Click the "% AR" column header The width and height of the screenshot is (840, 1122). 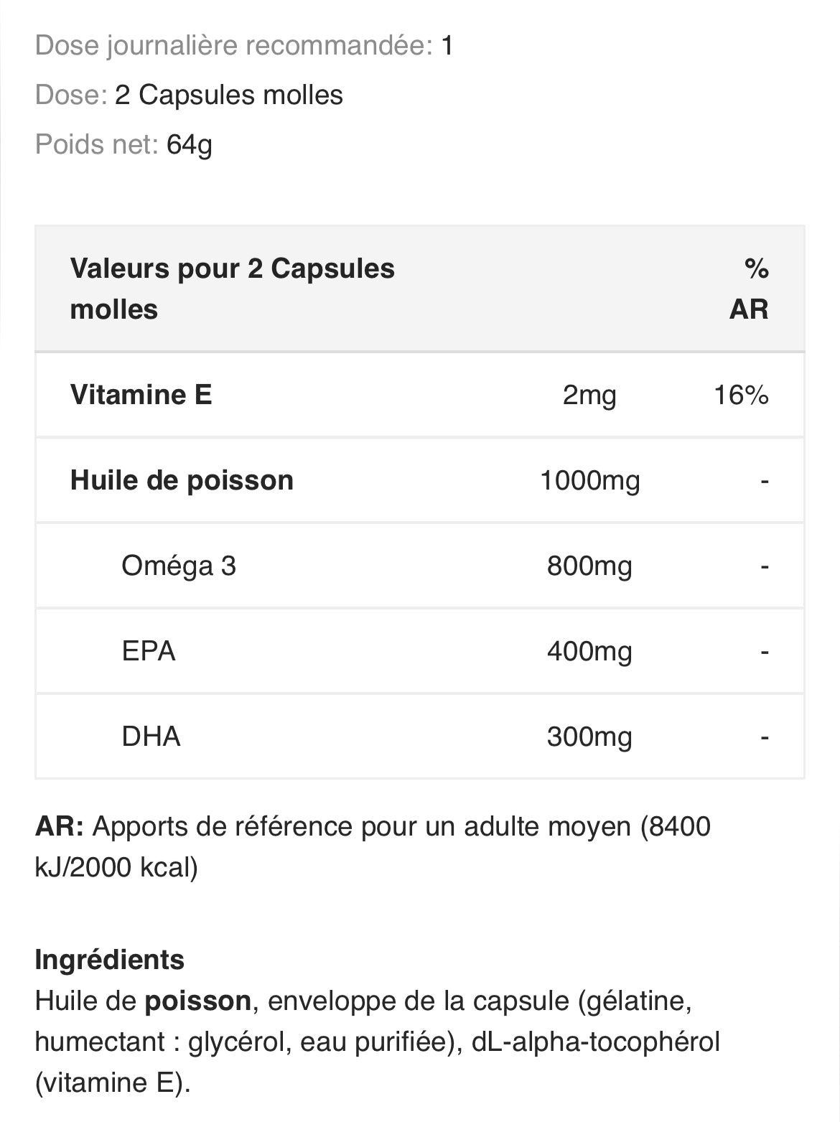tap(749, 289)
